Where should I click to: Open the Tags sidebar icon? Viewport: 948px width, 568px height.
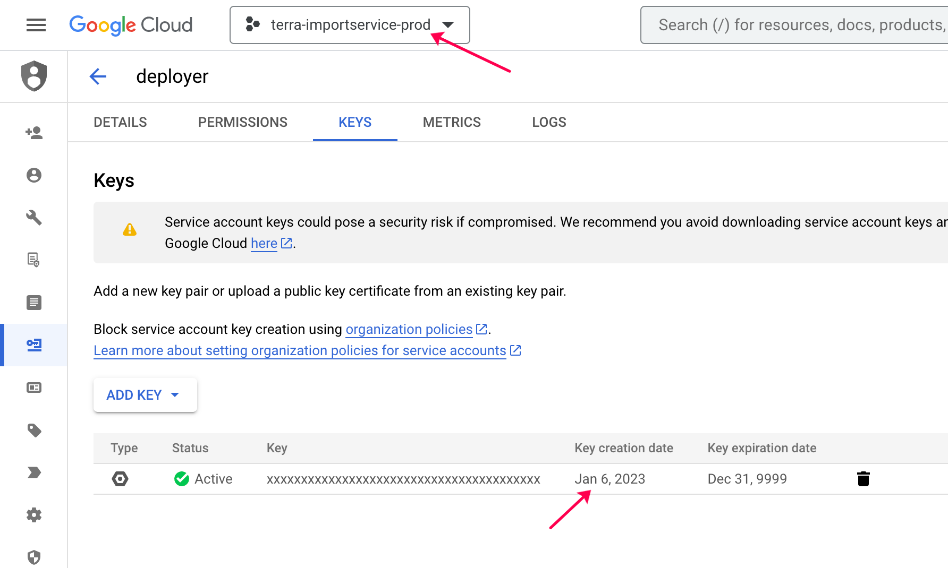34,430
